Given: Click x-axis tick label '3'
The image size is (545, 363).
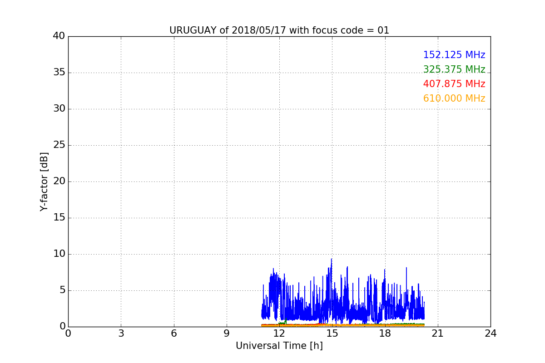Looking at the screenshot, I should 121,333.
